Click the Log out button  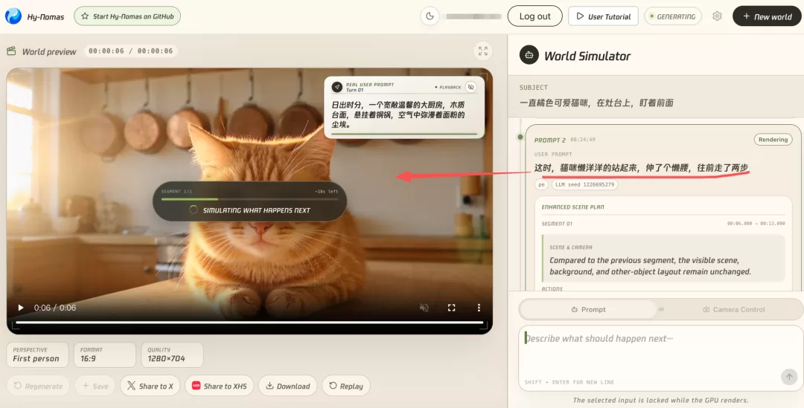(x=535, y=16)
